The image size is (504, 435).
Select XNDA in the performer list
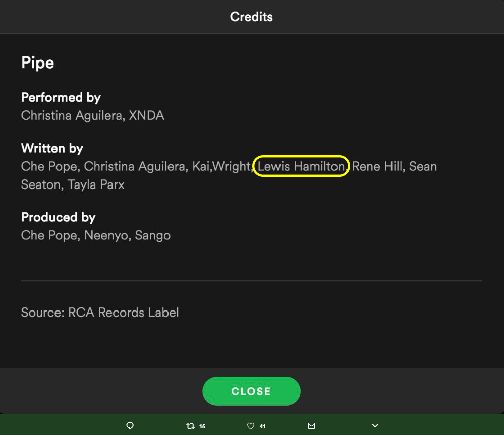click(x=146, y=115)
